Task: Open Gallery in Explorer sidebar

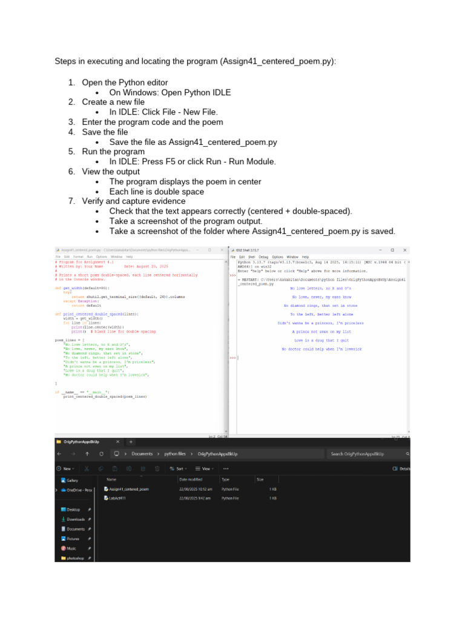Action: click(x=70, y=480)
